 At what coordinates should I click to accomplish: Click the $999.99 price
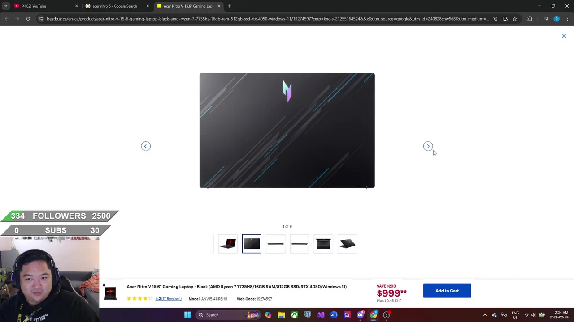pyautogui.click(x=391, y=293)
